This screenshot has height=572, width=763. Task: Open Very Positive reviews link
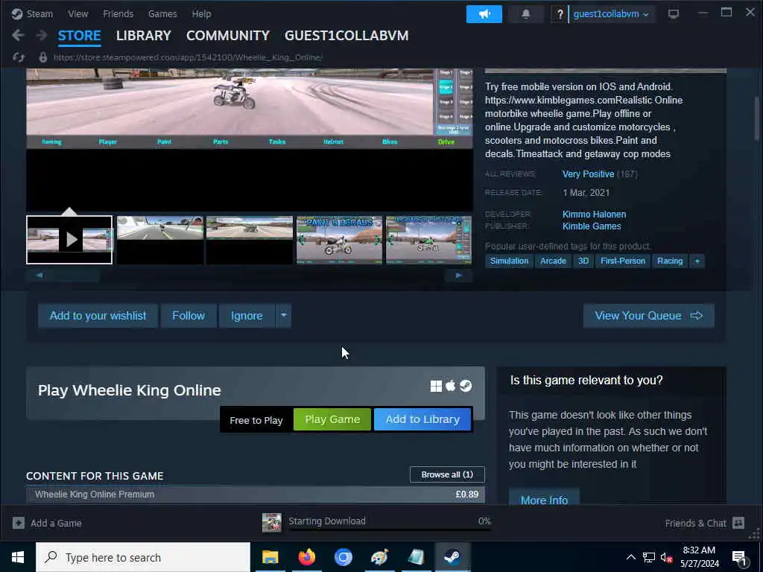tap(588, 174)
